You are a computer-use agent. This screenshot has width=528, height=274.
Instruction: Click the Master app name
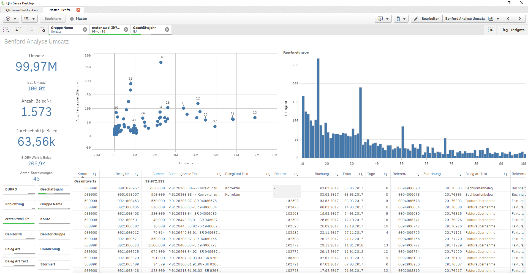(81, 19)
